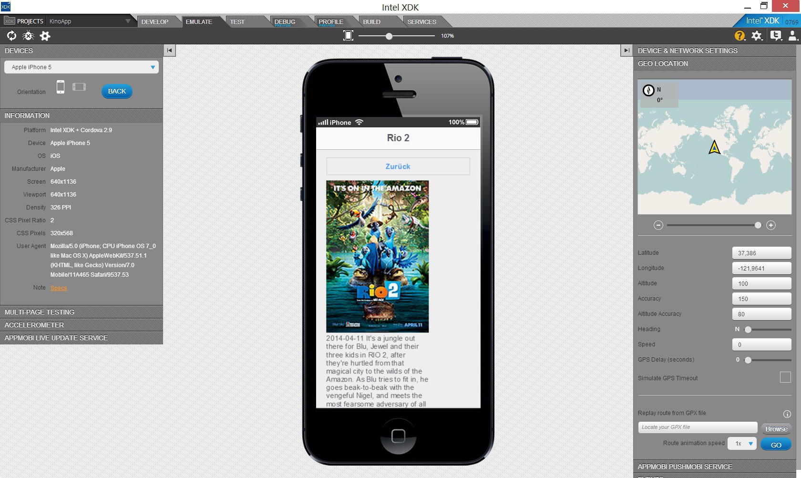Zoom out the map with minus icon
Viewport: 801px width, 478px height.
click(658, 225)
